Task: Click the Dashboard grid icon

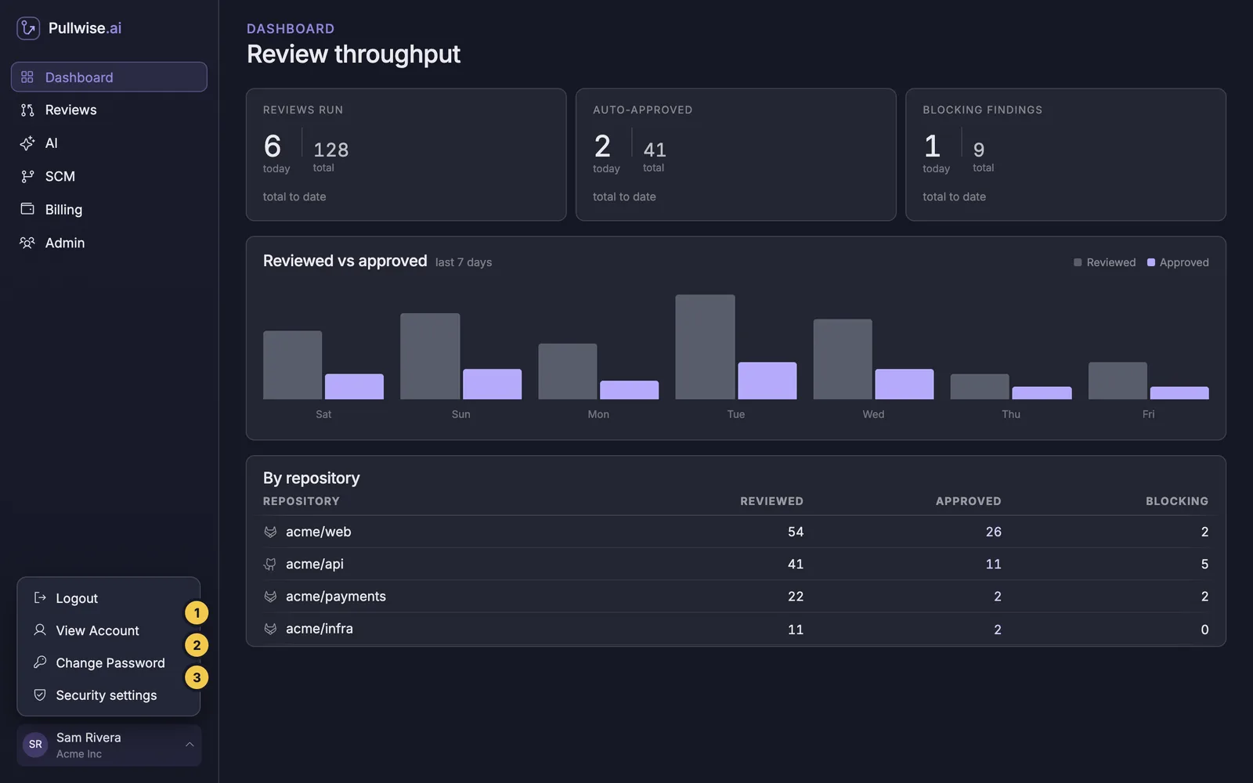Action: [x=27, y=77]
